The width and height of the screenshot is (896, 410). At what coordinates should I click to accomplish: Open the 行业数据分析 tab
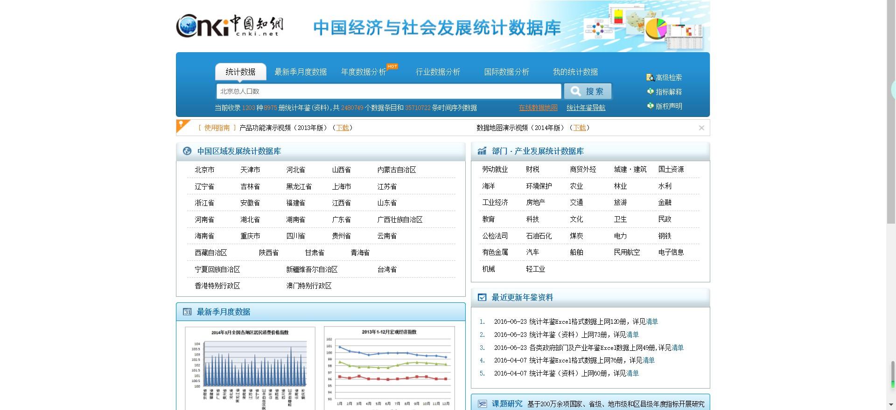click(438, 72)
